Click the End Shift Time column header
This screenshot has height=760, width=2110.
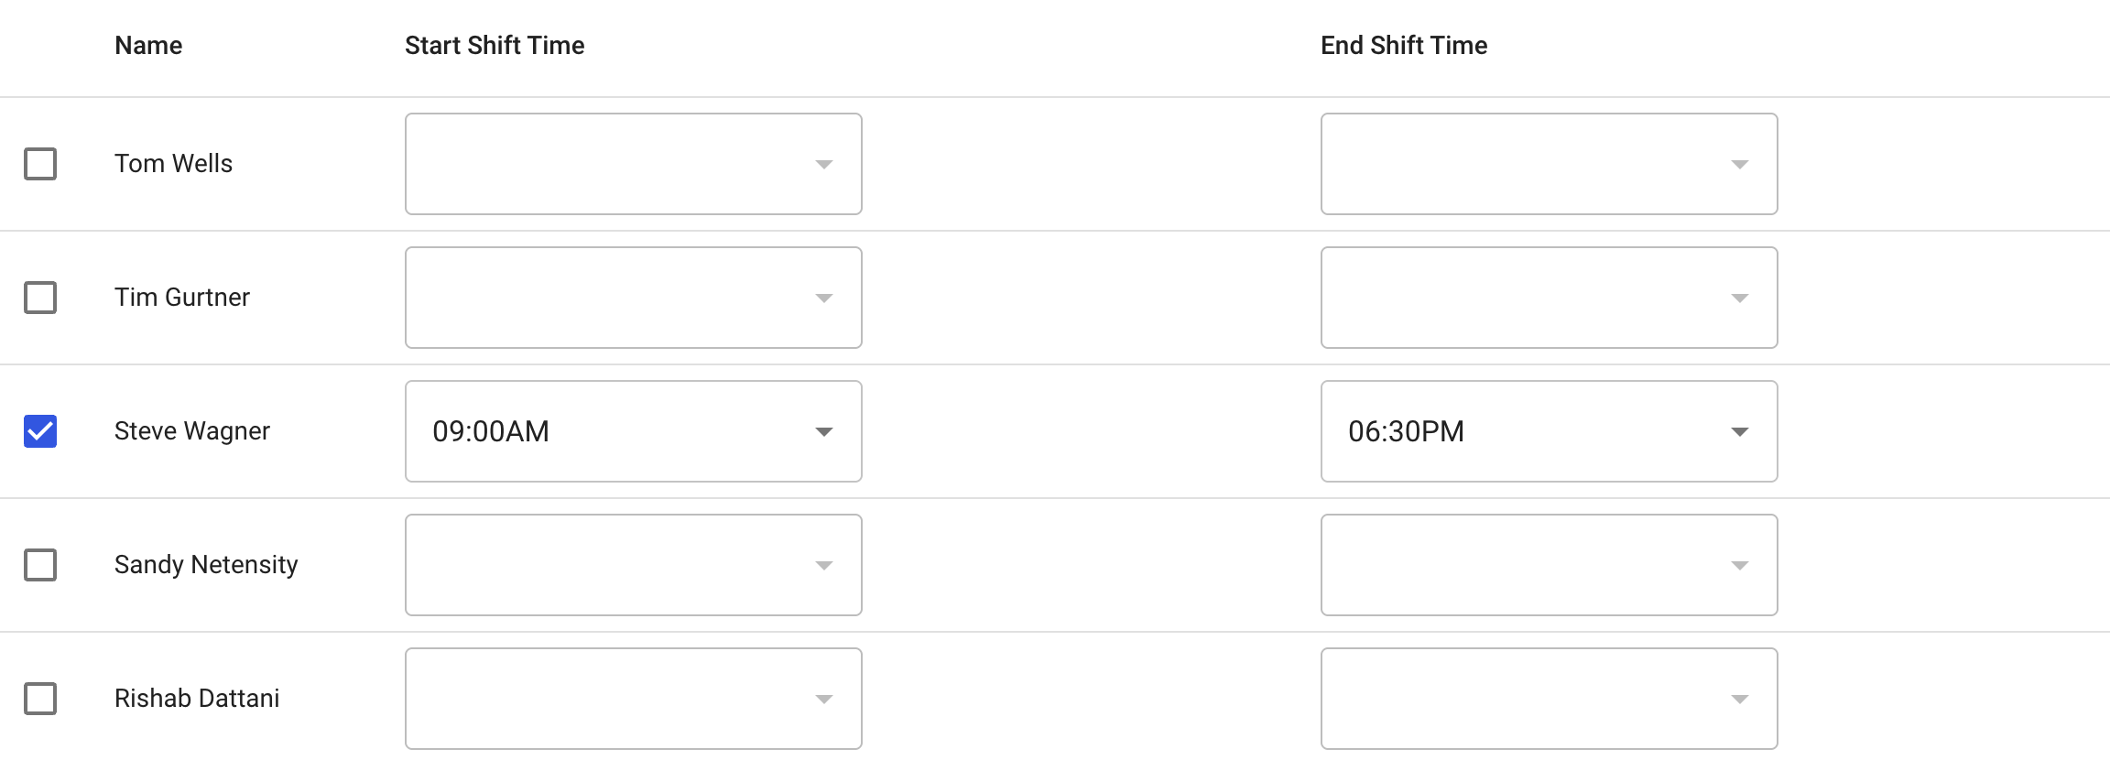tap(1404, 46)
